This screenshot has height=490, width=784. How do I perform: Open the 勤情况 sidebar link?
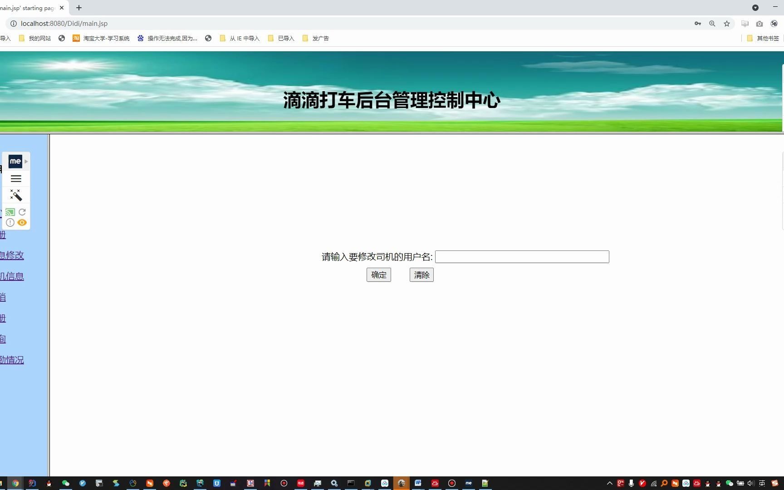(12, 360)
